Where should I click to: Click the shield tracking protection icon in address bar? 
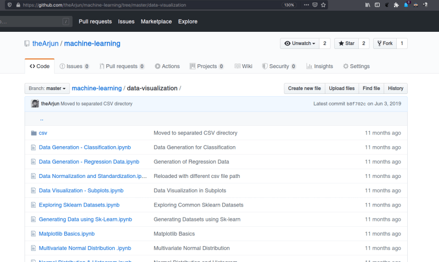pos(9,5)
